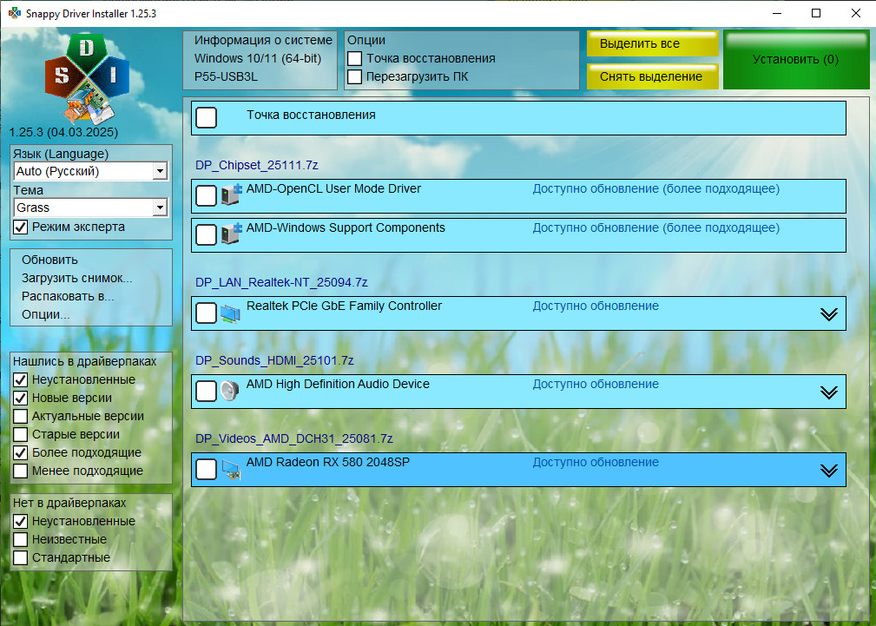Toggle the Режим эксперта checkbox

21,227
